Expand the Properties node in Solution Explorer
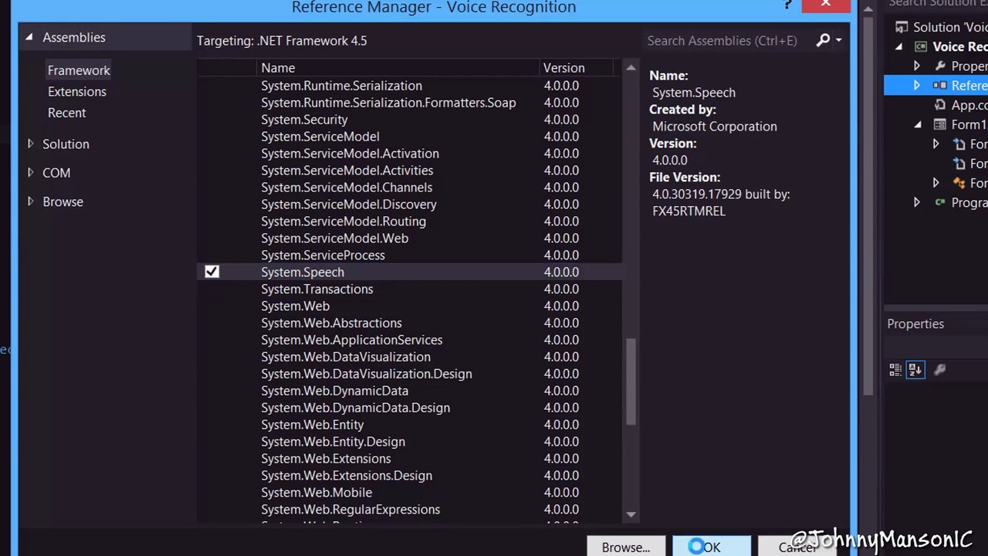Screen dimensions: 988x556 point(917,66)
